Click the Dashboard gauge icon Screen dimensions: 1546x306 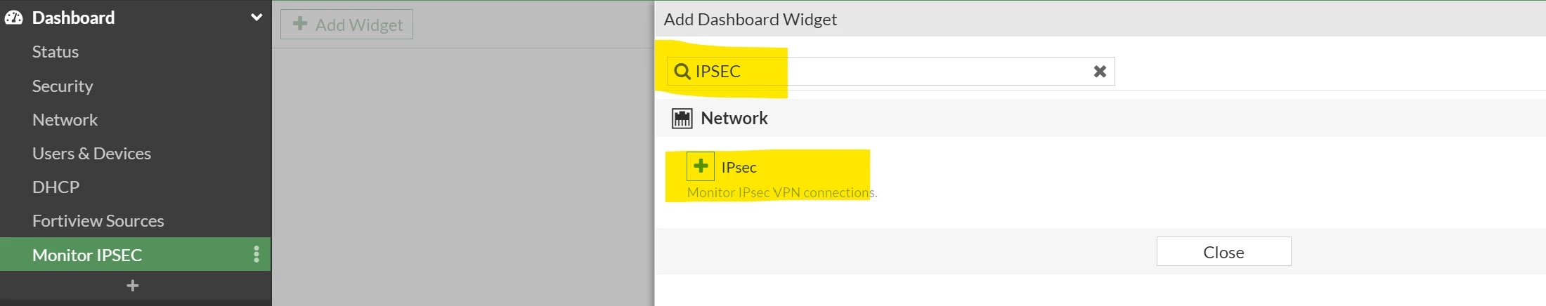coord(13,18)
